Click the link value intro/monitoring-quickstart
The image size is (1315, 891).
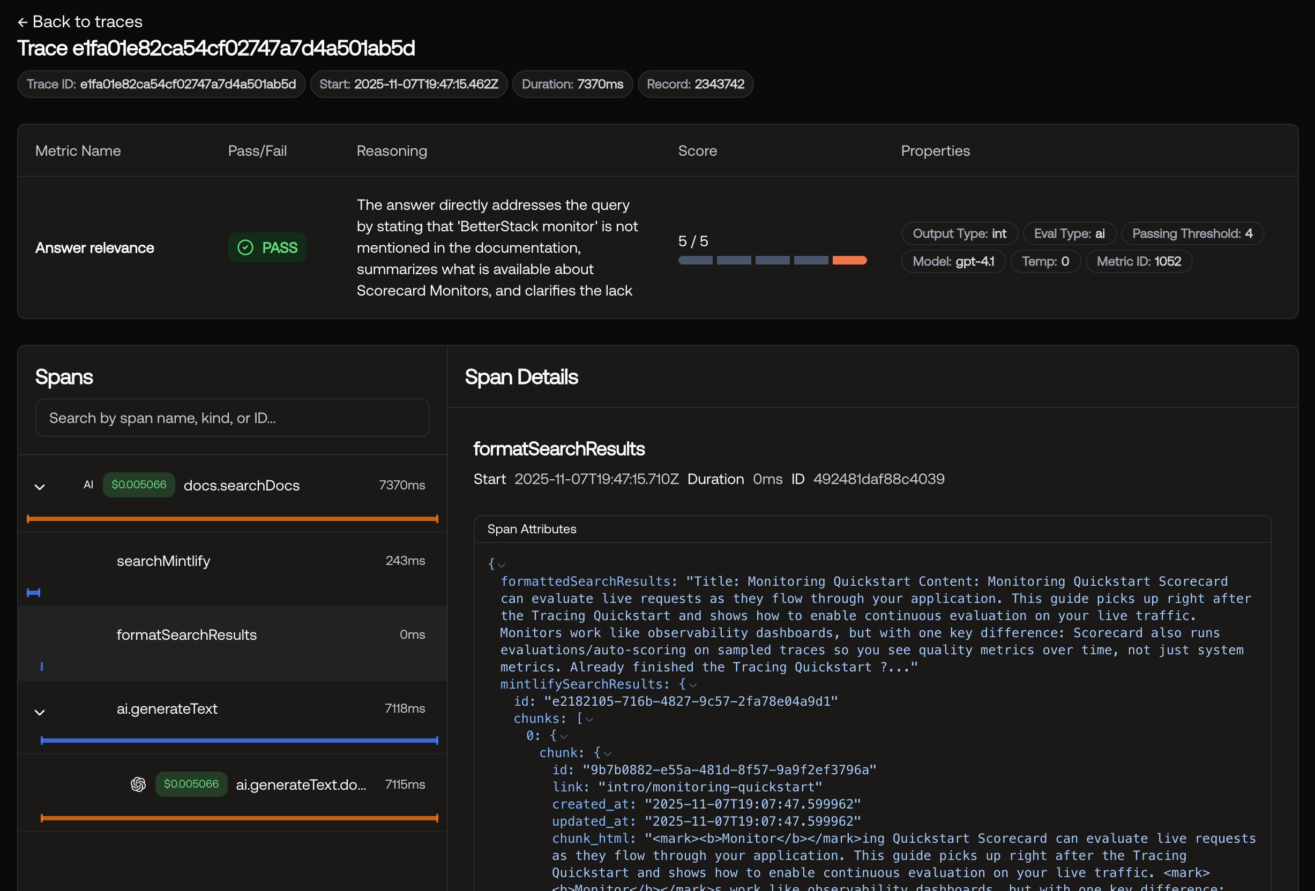[710, 788]
